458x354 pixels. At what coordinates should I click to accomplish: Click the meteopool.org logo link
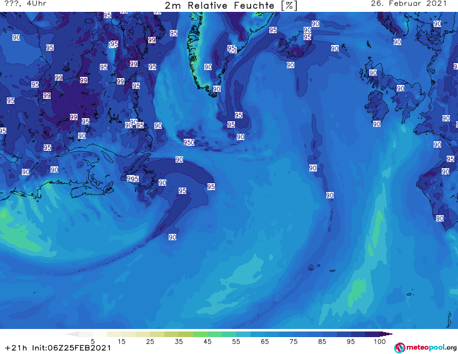[x=426, y=348]
